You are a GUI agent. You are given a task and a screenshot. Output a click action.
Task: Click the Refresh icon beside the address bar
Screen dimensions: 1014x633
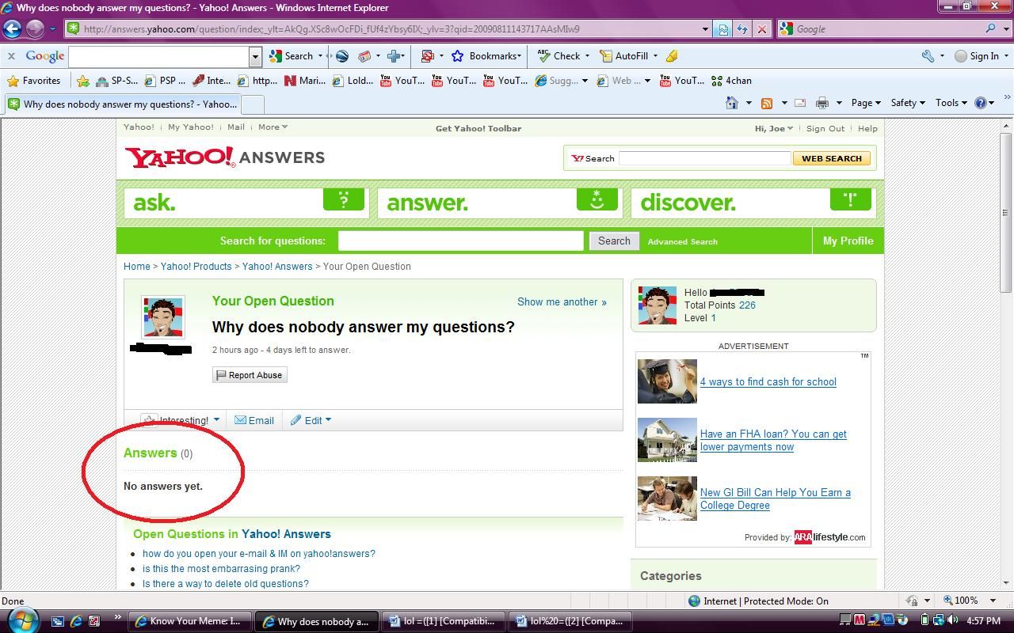[x=741, y=29]
